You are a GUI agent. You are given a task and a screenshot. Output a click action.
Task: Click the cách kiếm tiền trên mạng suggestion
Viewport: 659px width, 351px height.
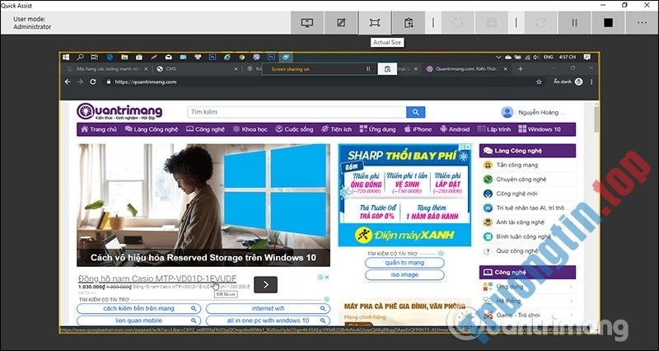point(138,308)
